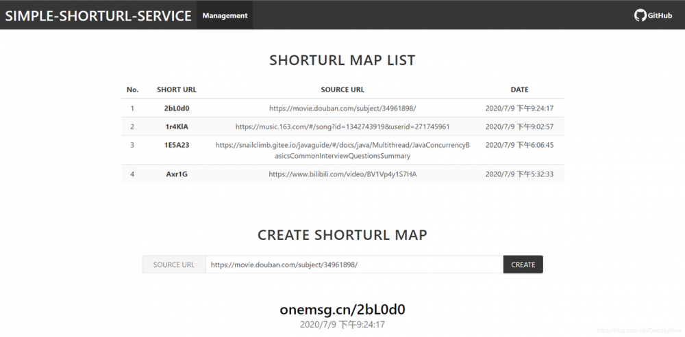Open the bilibili.com video source URL

point(342,174)
